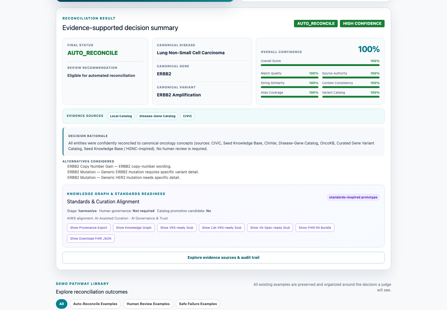Image resolution: width=447 pixels, height=310 pixels.
Task: Click the Local Catalog evidence chip
Action: (121, 116)
